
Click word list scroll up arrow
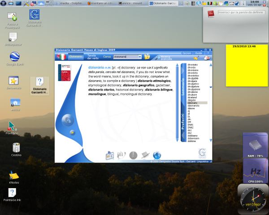[x=211, y=65]
